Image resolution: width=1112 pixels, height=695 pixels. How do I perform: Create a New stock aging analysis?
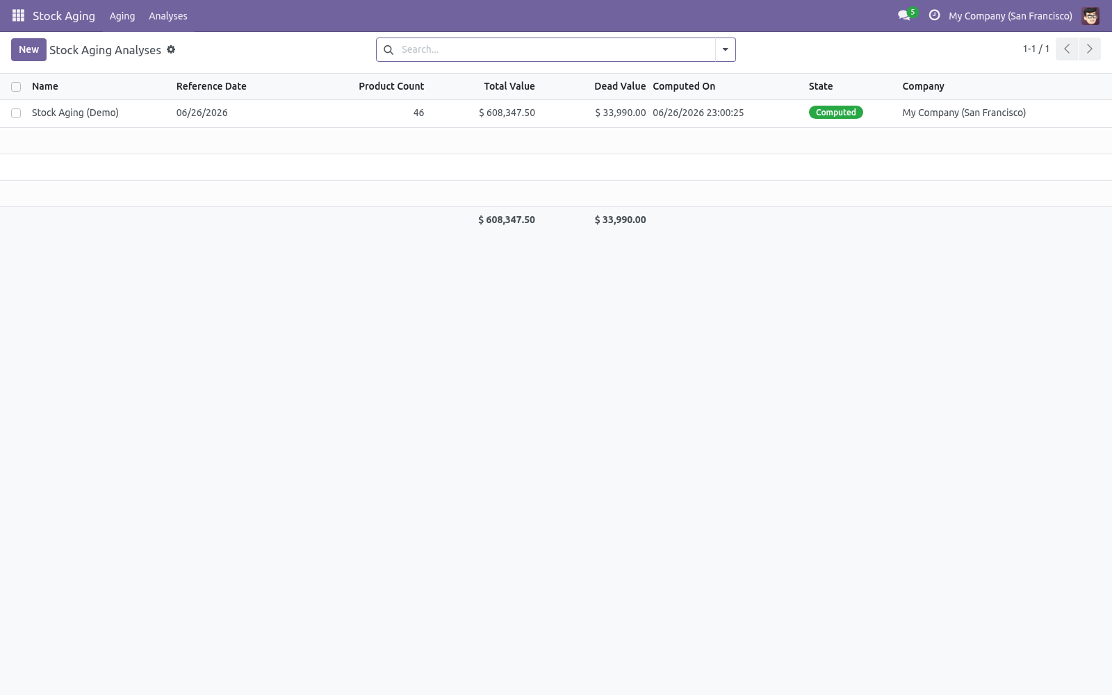[x=28, y=49]
